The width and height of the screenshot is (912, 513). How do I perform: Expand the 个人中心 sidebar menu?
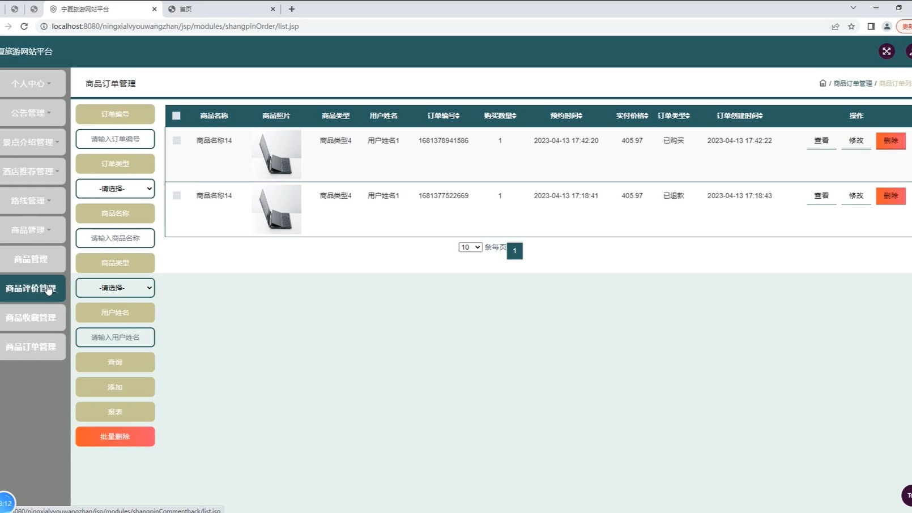pyautogui.click(x=32, y=83)
